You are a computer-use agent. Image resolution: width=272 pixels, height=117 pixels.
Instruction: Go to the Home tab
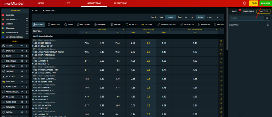(x=41, y=3)
